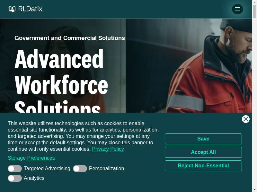Image resolution: width=257 pixels, height=192 pixels.
Task: Click the scrollbar up arrow
Action: [254, 2]
